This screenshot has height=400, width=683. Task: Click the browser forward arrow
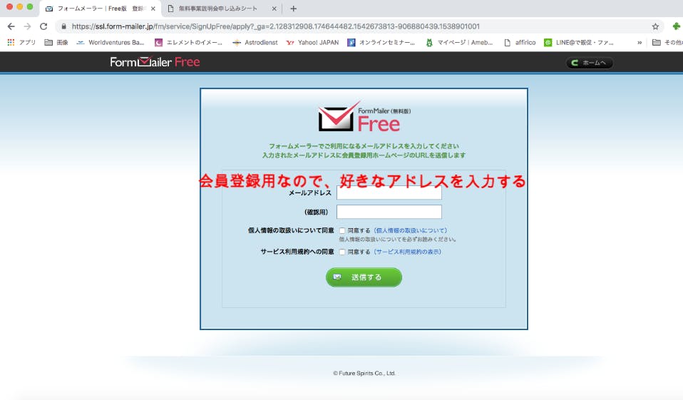coord(27,26)
